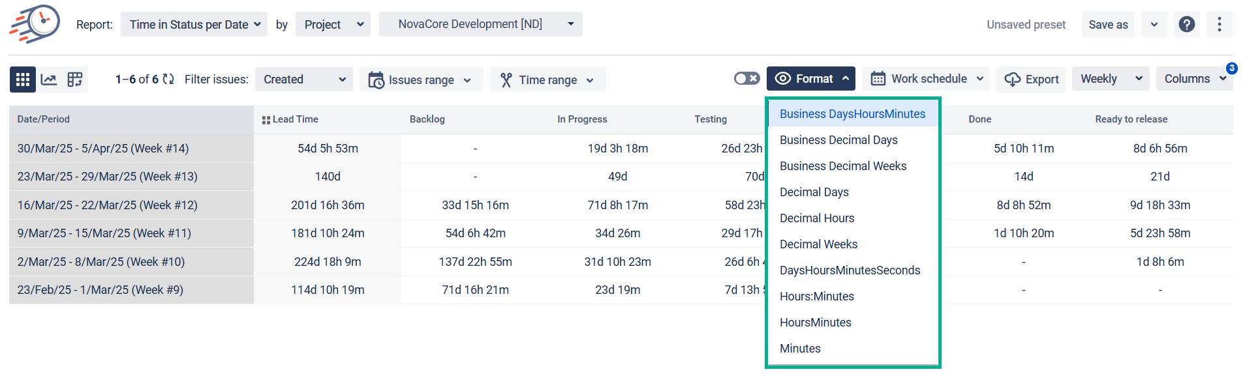The image size is (1245, 376).
Task: Open the help question mark icon
Action: coord(1186,25)
